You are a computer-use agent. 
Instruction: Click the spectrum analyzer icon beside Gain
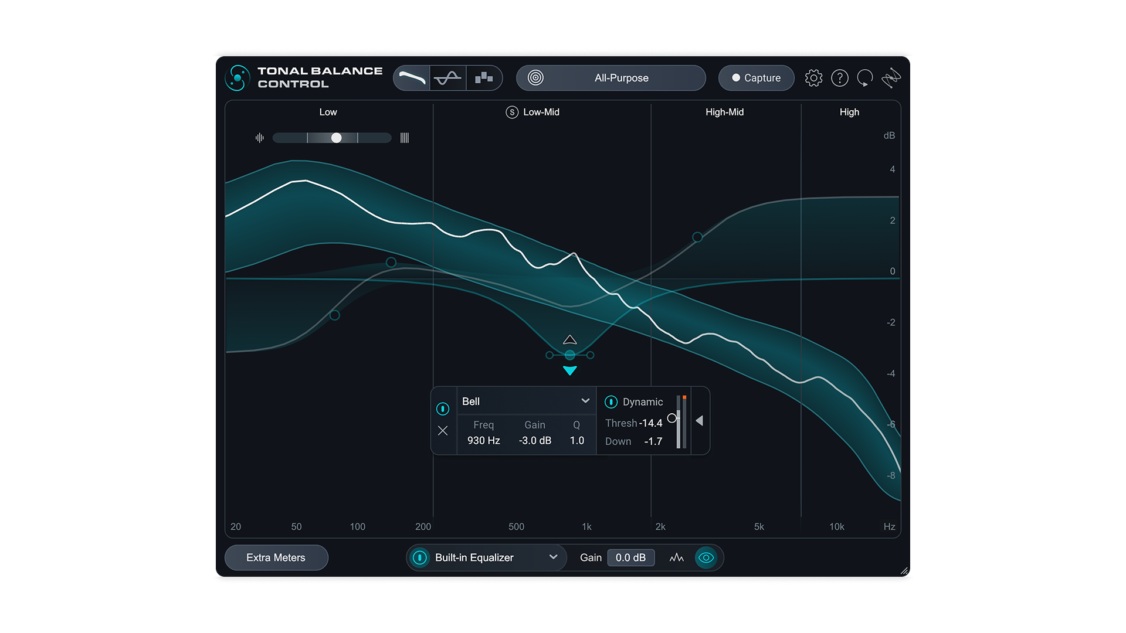pos(676,558)
